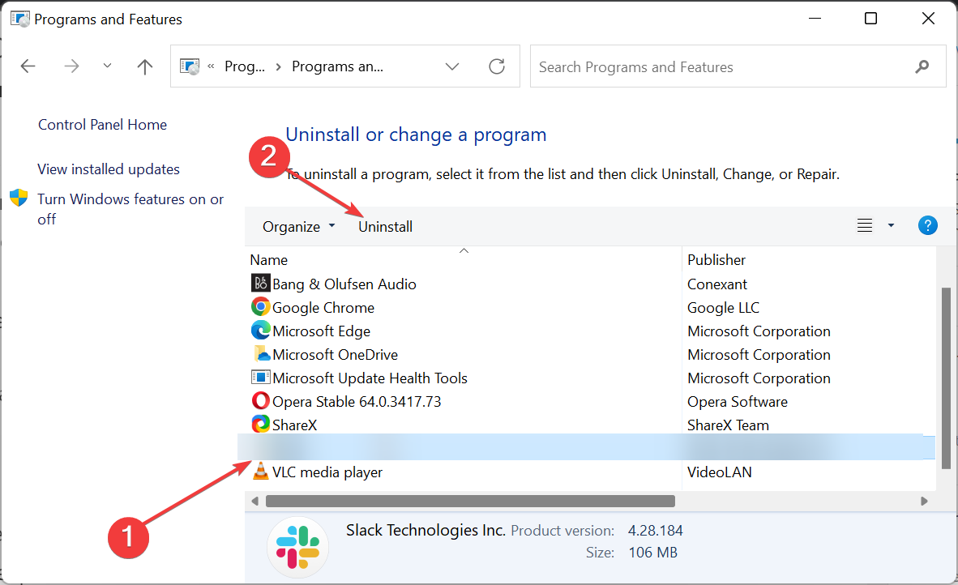958x585 pixels.
Task: Sort by the Name column header
Action: pos(269,260)
